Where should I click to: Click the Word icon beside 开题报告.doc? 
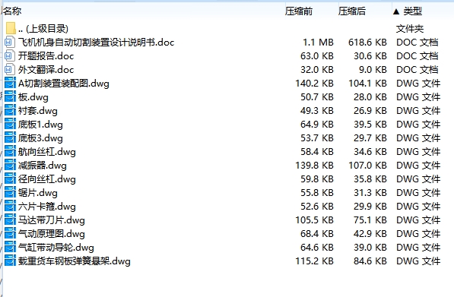[x=10, y=55]
